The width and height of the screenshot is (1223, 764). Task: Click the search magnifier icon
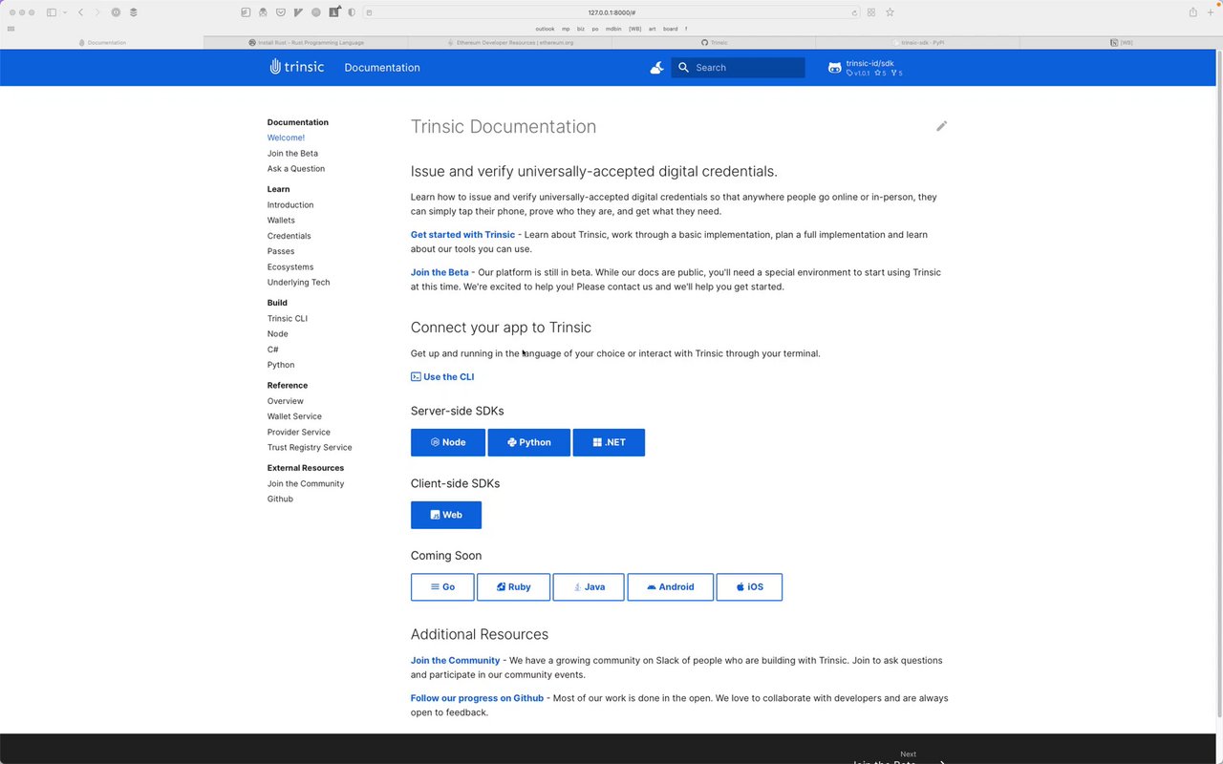coord(683,68)
